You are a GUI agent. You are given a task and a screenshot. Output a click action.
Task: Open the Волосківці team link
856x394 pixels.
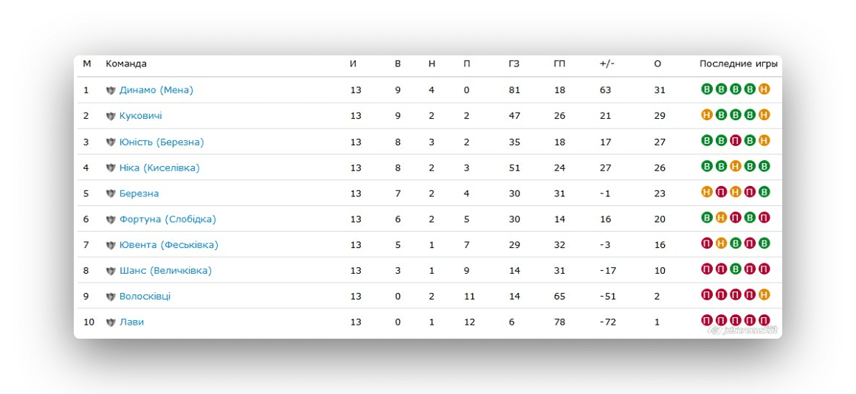click(145, 297)
